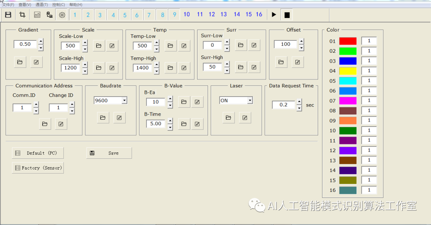This screenshot has width=431, height=225.
Task: Click the Baudrate read folder icon
Action: pos(103,118)
